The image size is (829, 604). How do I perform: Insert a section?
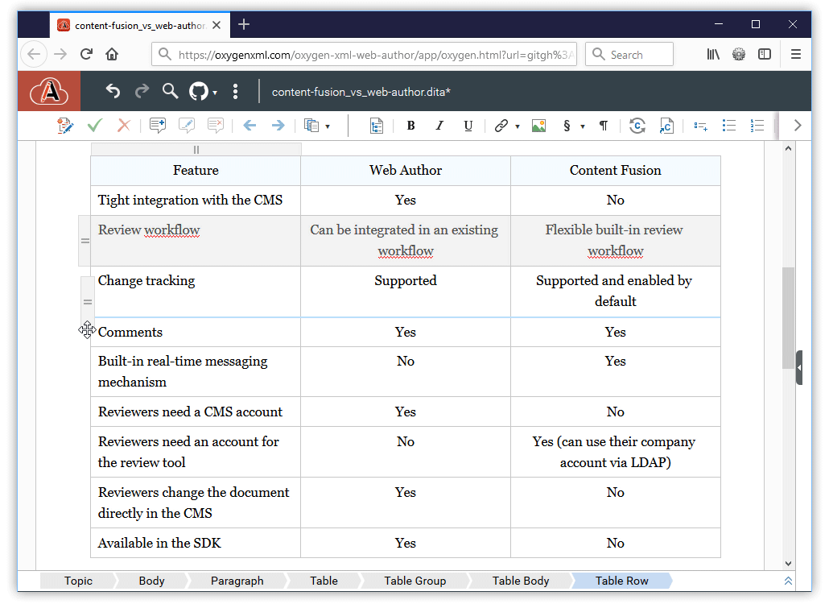[x=567, y=126]
